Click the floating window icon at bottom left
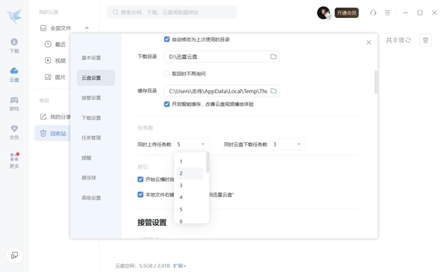 click(x=14, y=255)
